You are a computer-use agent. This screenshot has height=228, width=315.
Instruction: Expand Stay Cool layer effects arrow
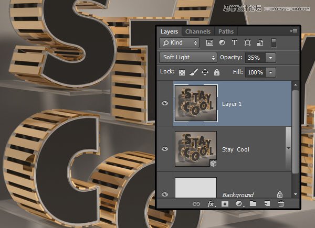tap(288, 148)
